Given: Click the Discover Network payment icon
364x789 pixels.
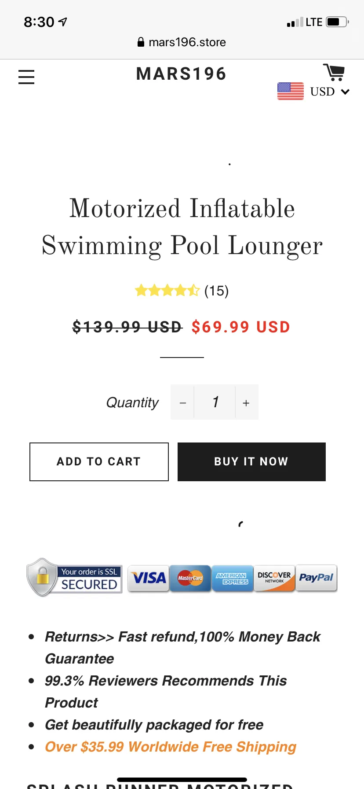Looking at the screenshot, I should (274, 578).
